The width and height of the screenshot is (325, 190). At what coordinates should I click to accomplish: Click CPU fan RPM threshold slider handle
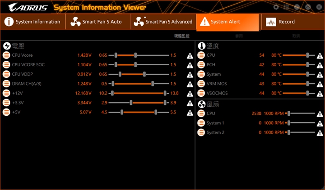click(x=289, y=113)
